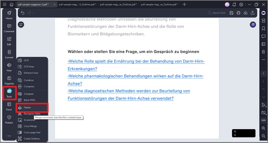Zoom out with magnifier minus
268x143 pixels.
pos(263,136)
